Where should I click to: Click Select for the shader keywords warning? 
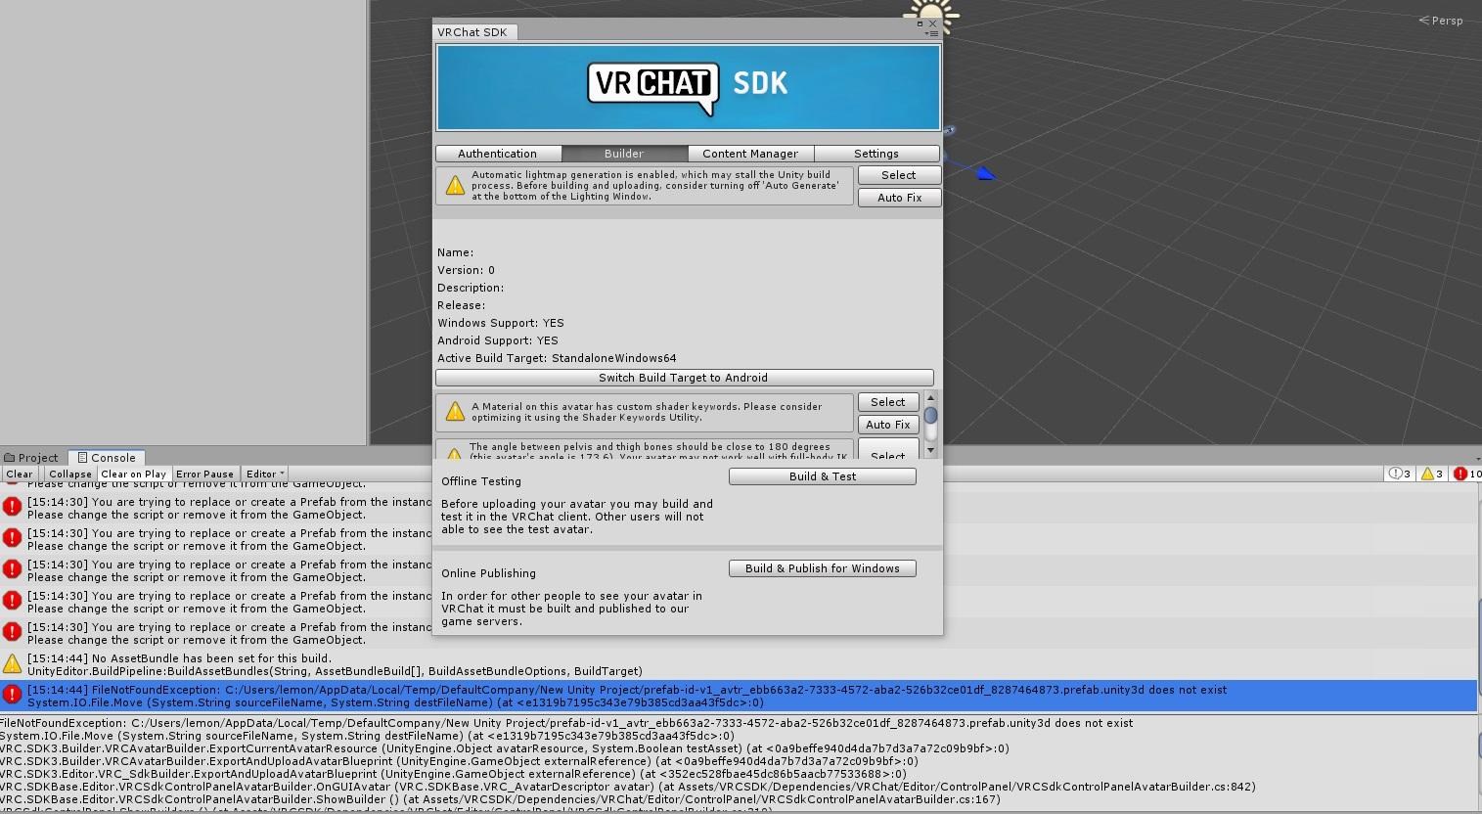coord(888,402)
